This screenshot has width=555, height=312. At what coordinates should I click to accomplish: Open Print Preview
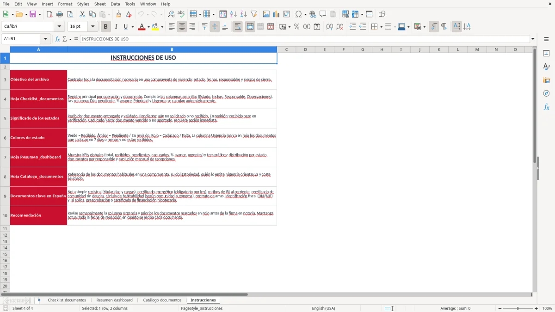pos(69,14)
